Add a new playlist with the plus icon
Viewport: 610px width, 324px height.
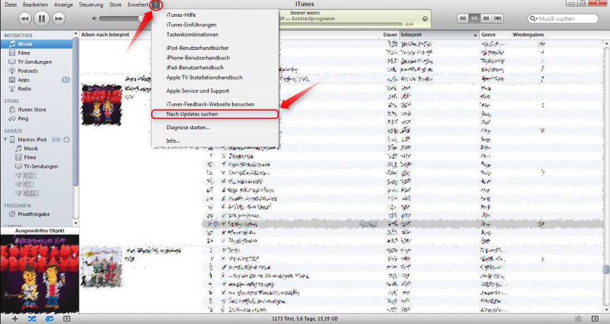(x=15, y=318)
